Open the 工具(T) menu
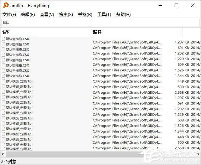This screenshot has width=201, height=165. click(104, 15)
